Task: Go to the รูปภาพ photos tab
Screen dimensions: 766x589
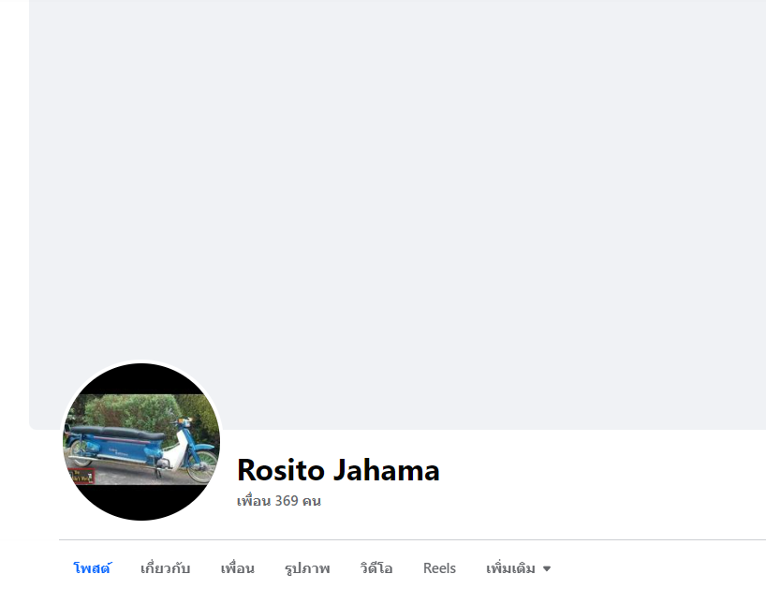Action: click(x=307, y=568)
